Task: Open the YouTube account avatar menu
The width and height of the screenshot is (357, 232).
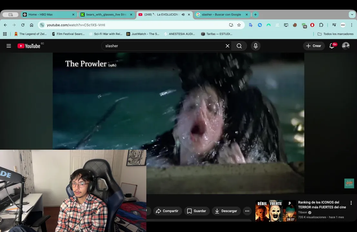Action: (x=346, y=46)
